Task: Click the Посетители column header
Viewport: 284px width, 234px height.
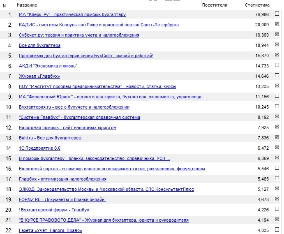Action: coord(215,5)
